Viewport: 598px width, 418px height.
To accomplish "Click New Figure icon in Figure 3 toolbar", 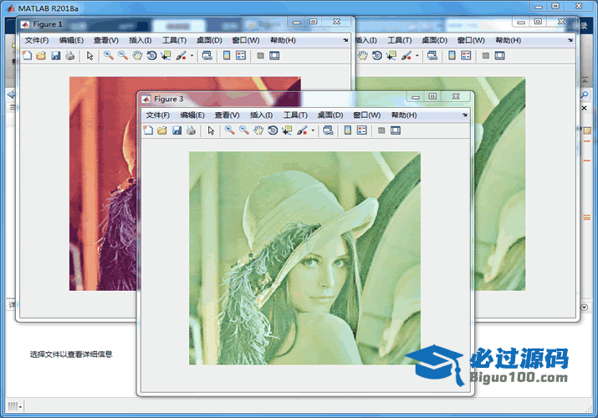I will [148, 130].
